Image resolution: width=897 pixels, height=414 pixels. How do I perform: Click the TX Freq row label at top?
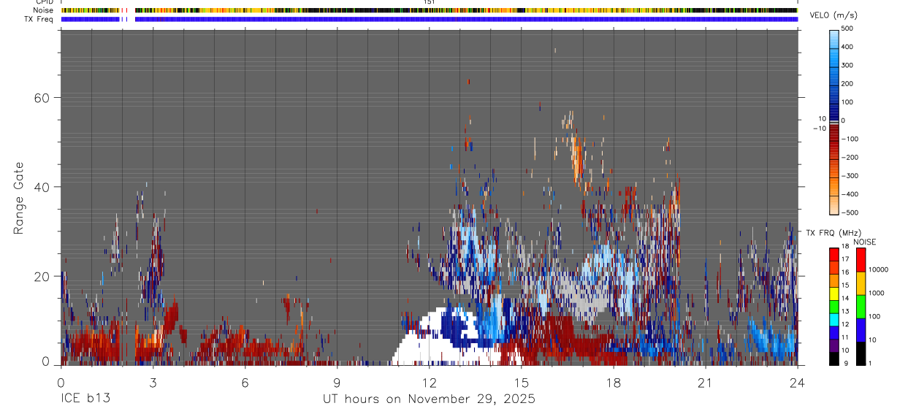click(x=39, y=19)
